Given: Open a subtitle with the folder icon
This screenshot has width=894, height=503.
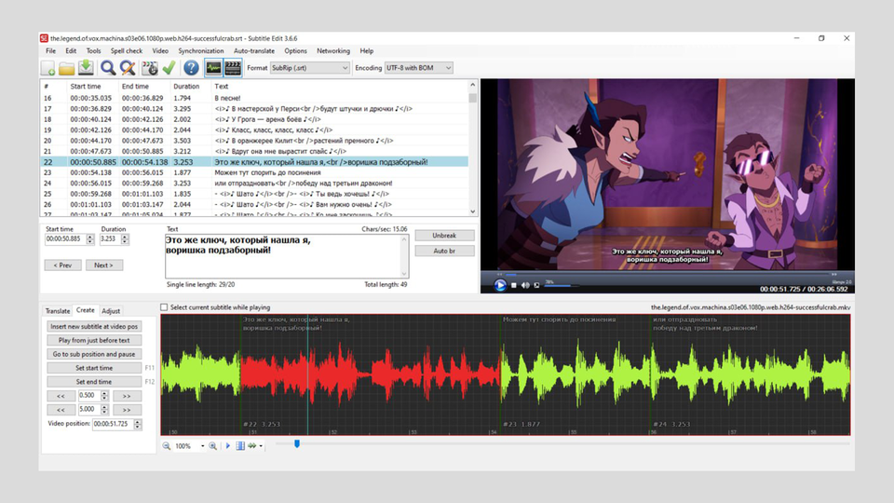Looking at the screenshot, I should click(67, 68).
